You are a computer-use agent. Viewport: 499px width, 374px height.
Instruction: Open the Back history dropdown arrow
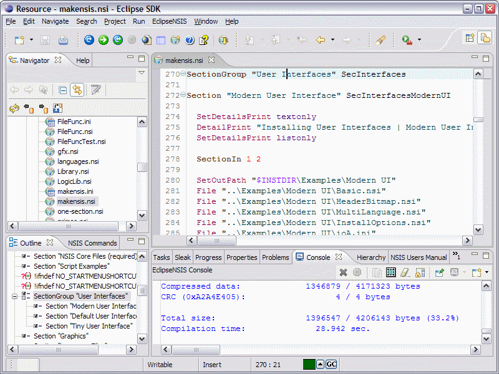click(332, 40)
